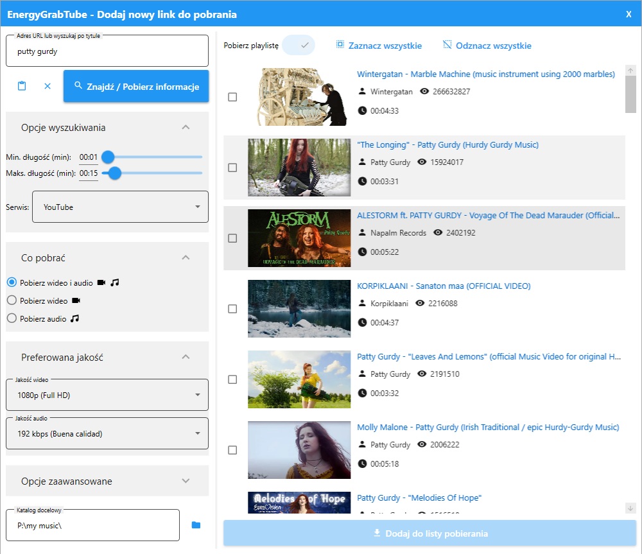Image resolution: width=642 pixels, height=554 pixels.
Task: Open "The Longing" - Patty Gurdy title link
Action: 447,144
